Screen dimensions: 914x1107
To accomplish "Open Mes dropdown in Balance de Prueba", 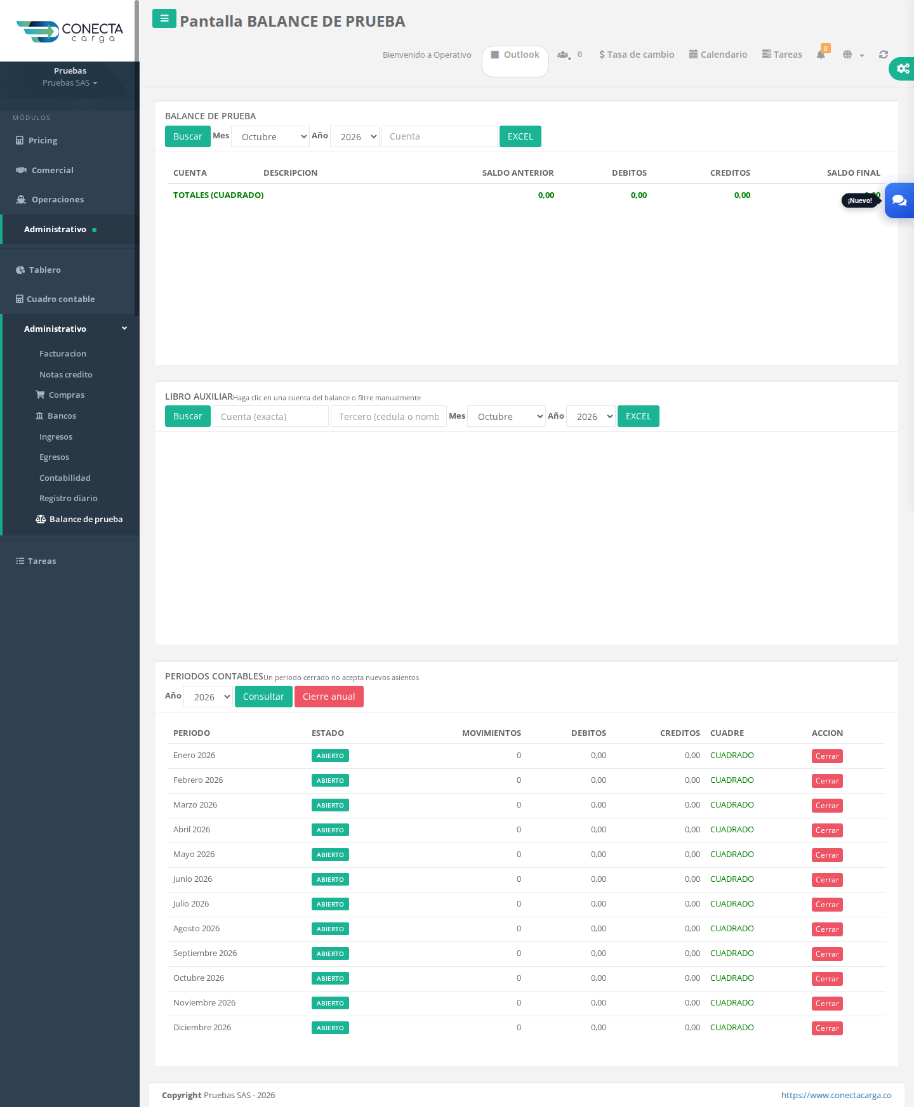I will coord(270,136).
